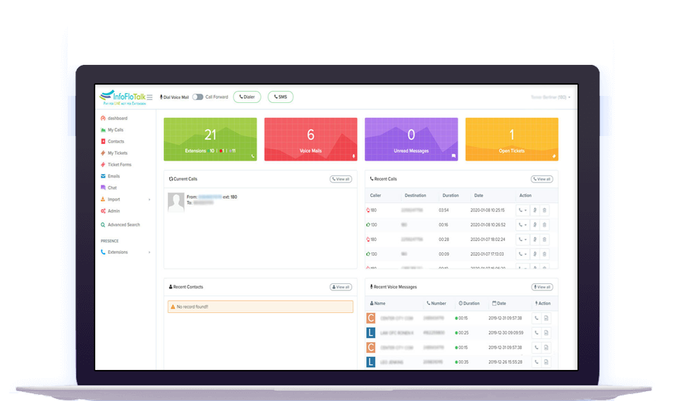Open the red Voice Mails card
The image size is (684, 401).
310,139
